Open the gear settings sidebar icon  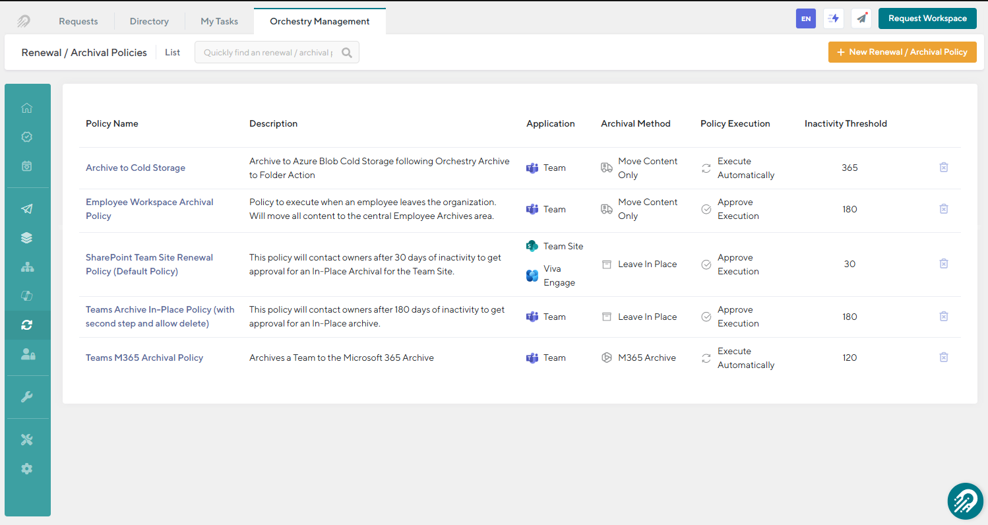pyautogui.click(x=27, y=469)
